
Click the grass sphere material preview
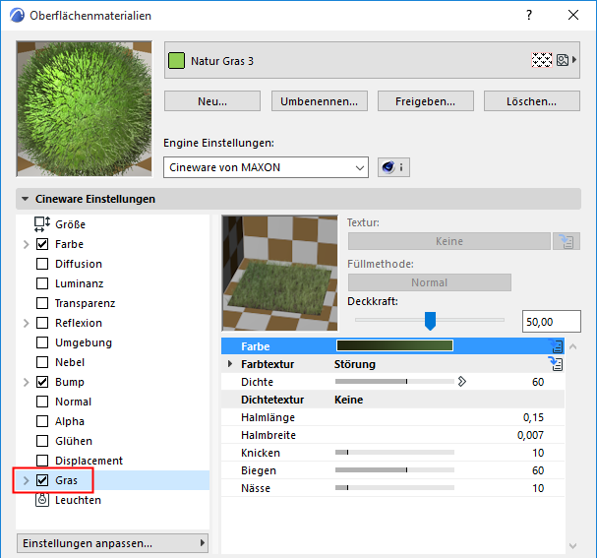pyautogui.click(x=85, y=109)
